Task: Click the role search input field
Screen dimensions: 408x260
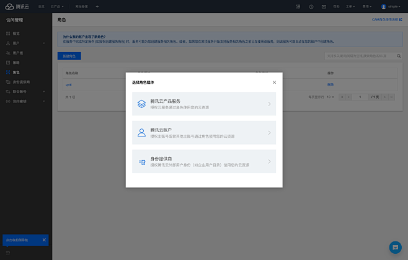Action: click(x=357, y=56)
